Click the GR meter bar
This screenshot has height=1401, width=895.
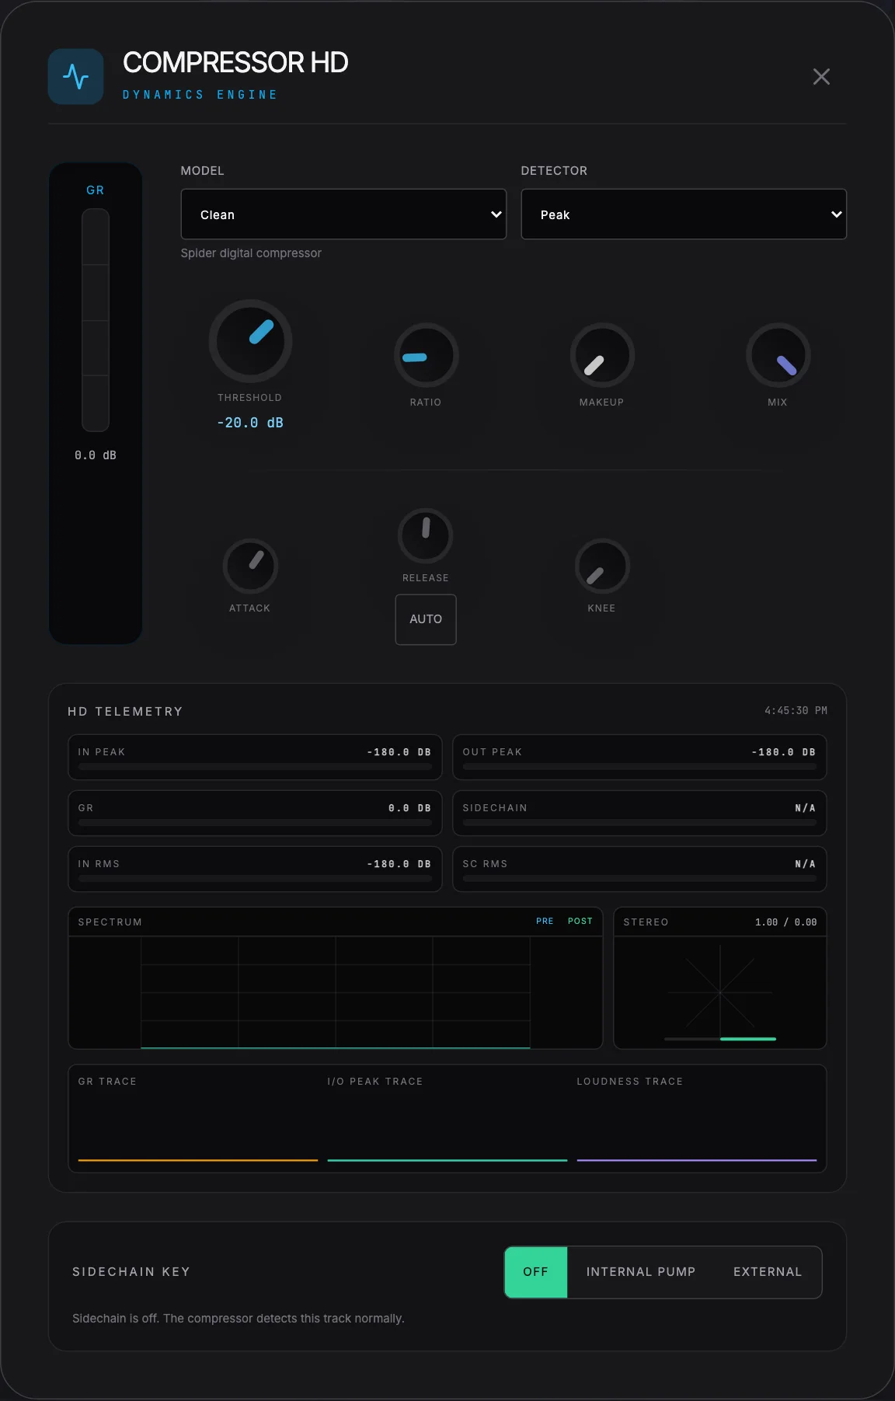point(96,320)
